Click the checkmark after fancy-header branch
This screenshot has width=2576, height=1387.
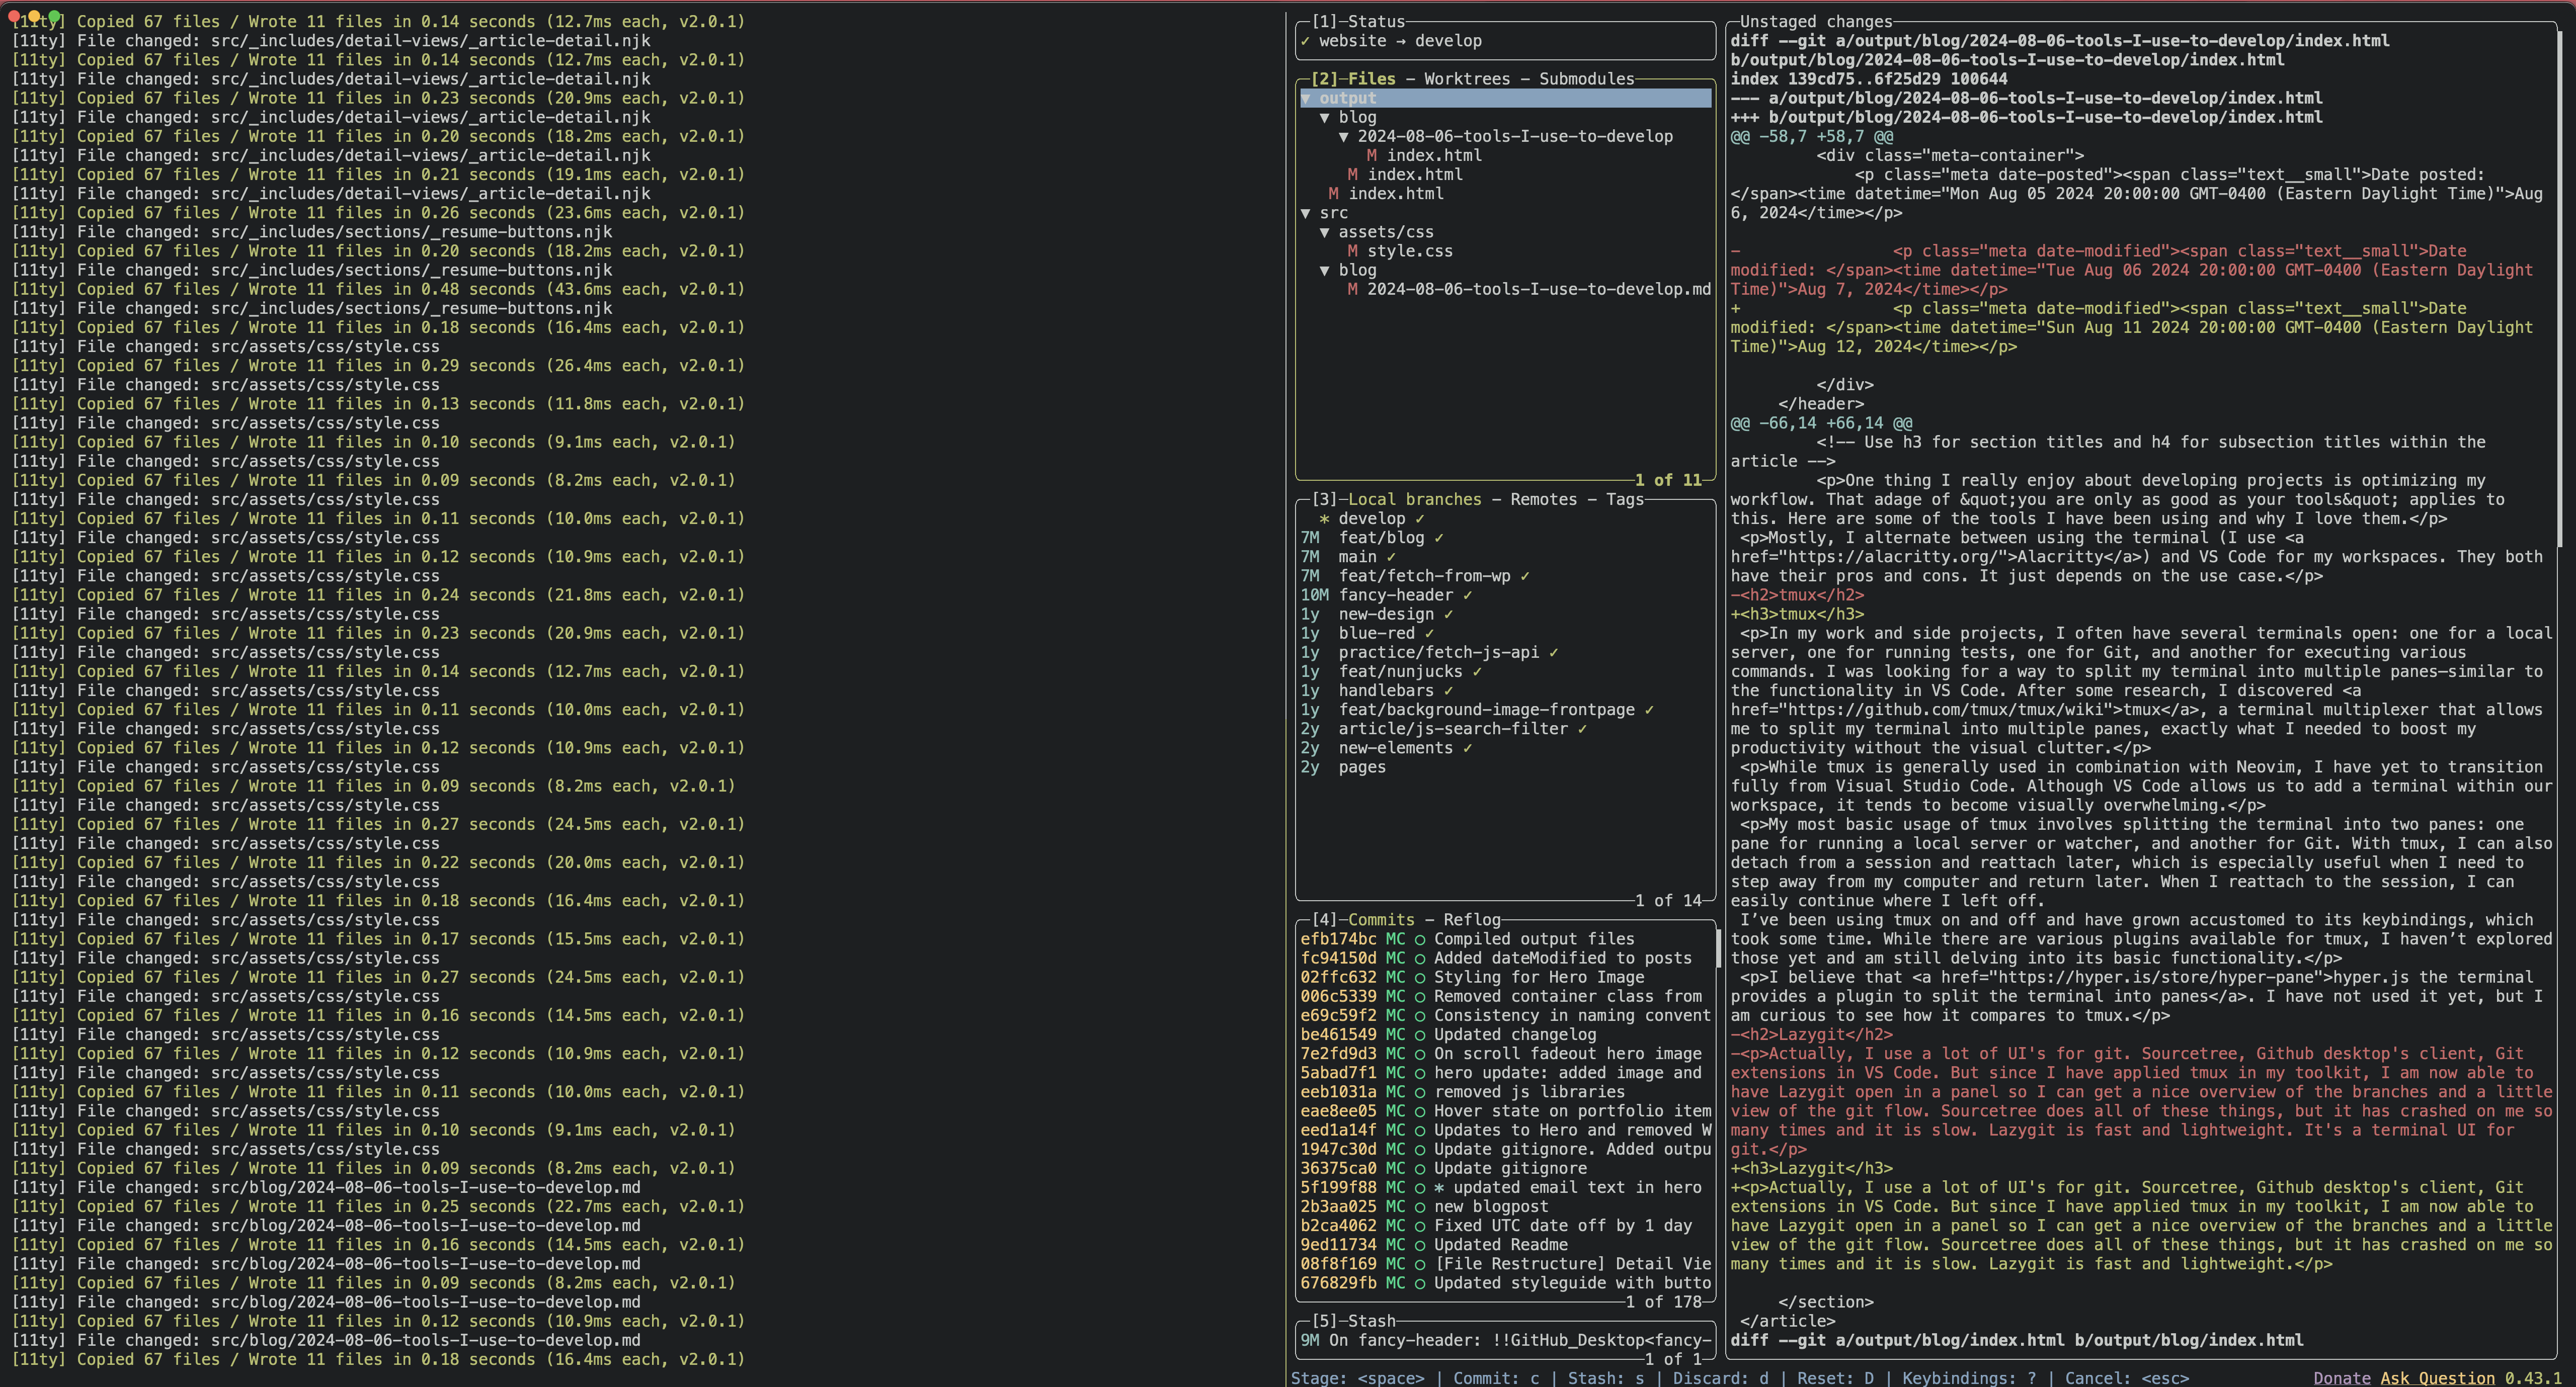click(x=1467, y=594)
